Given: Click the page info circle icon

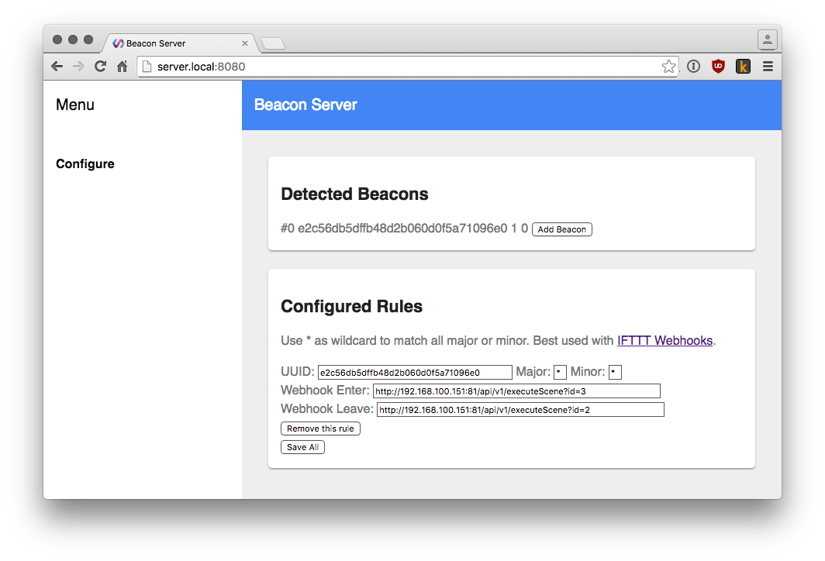Looking at the screenshot, I should 692,66.
